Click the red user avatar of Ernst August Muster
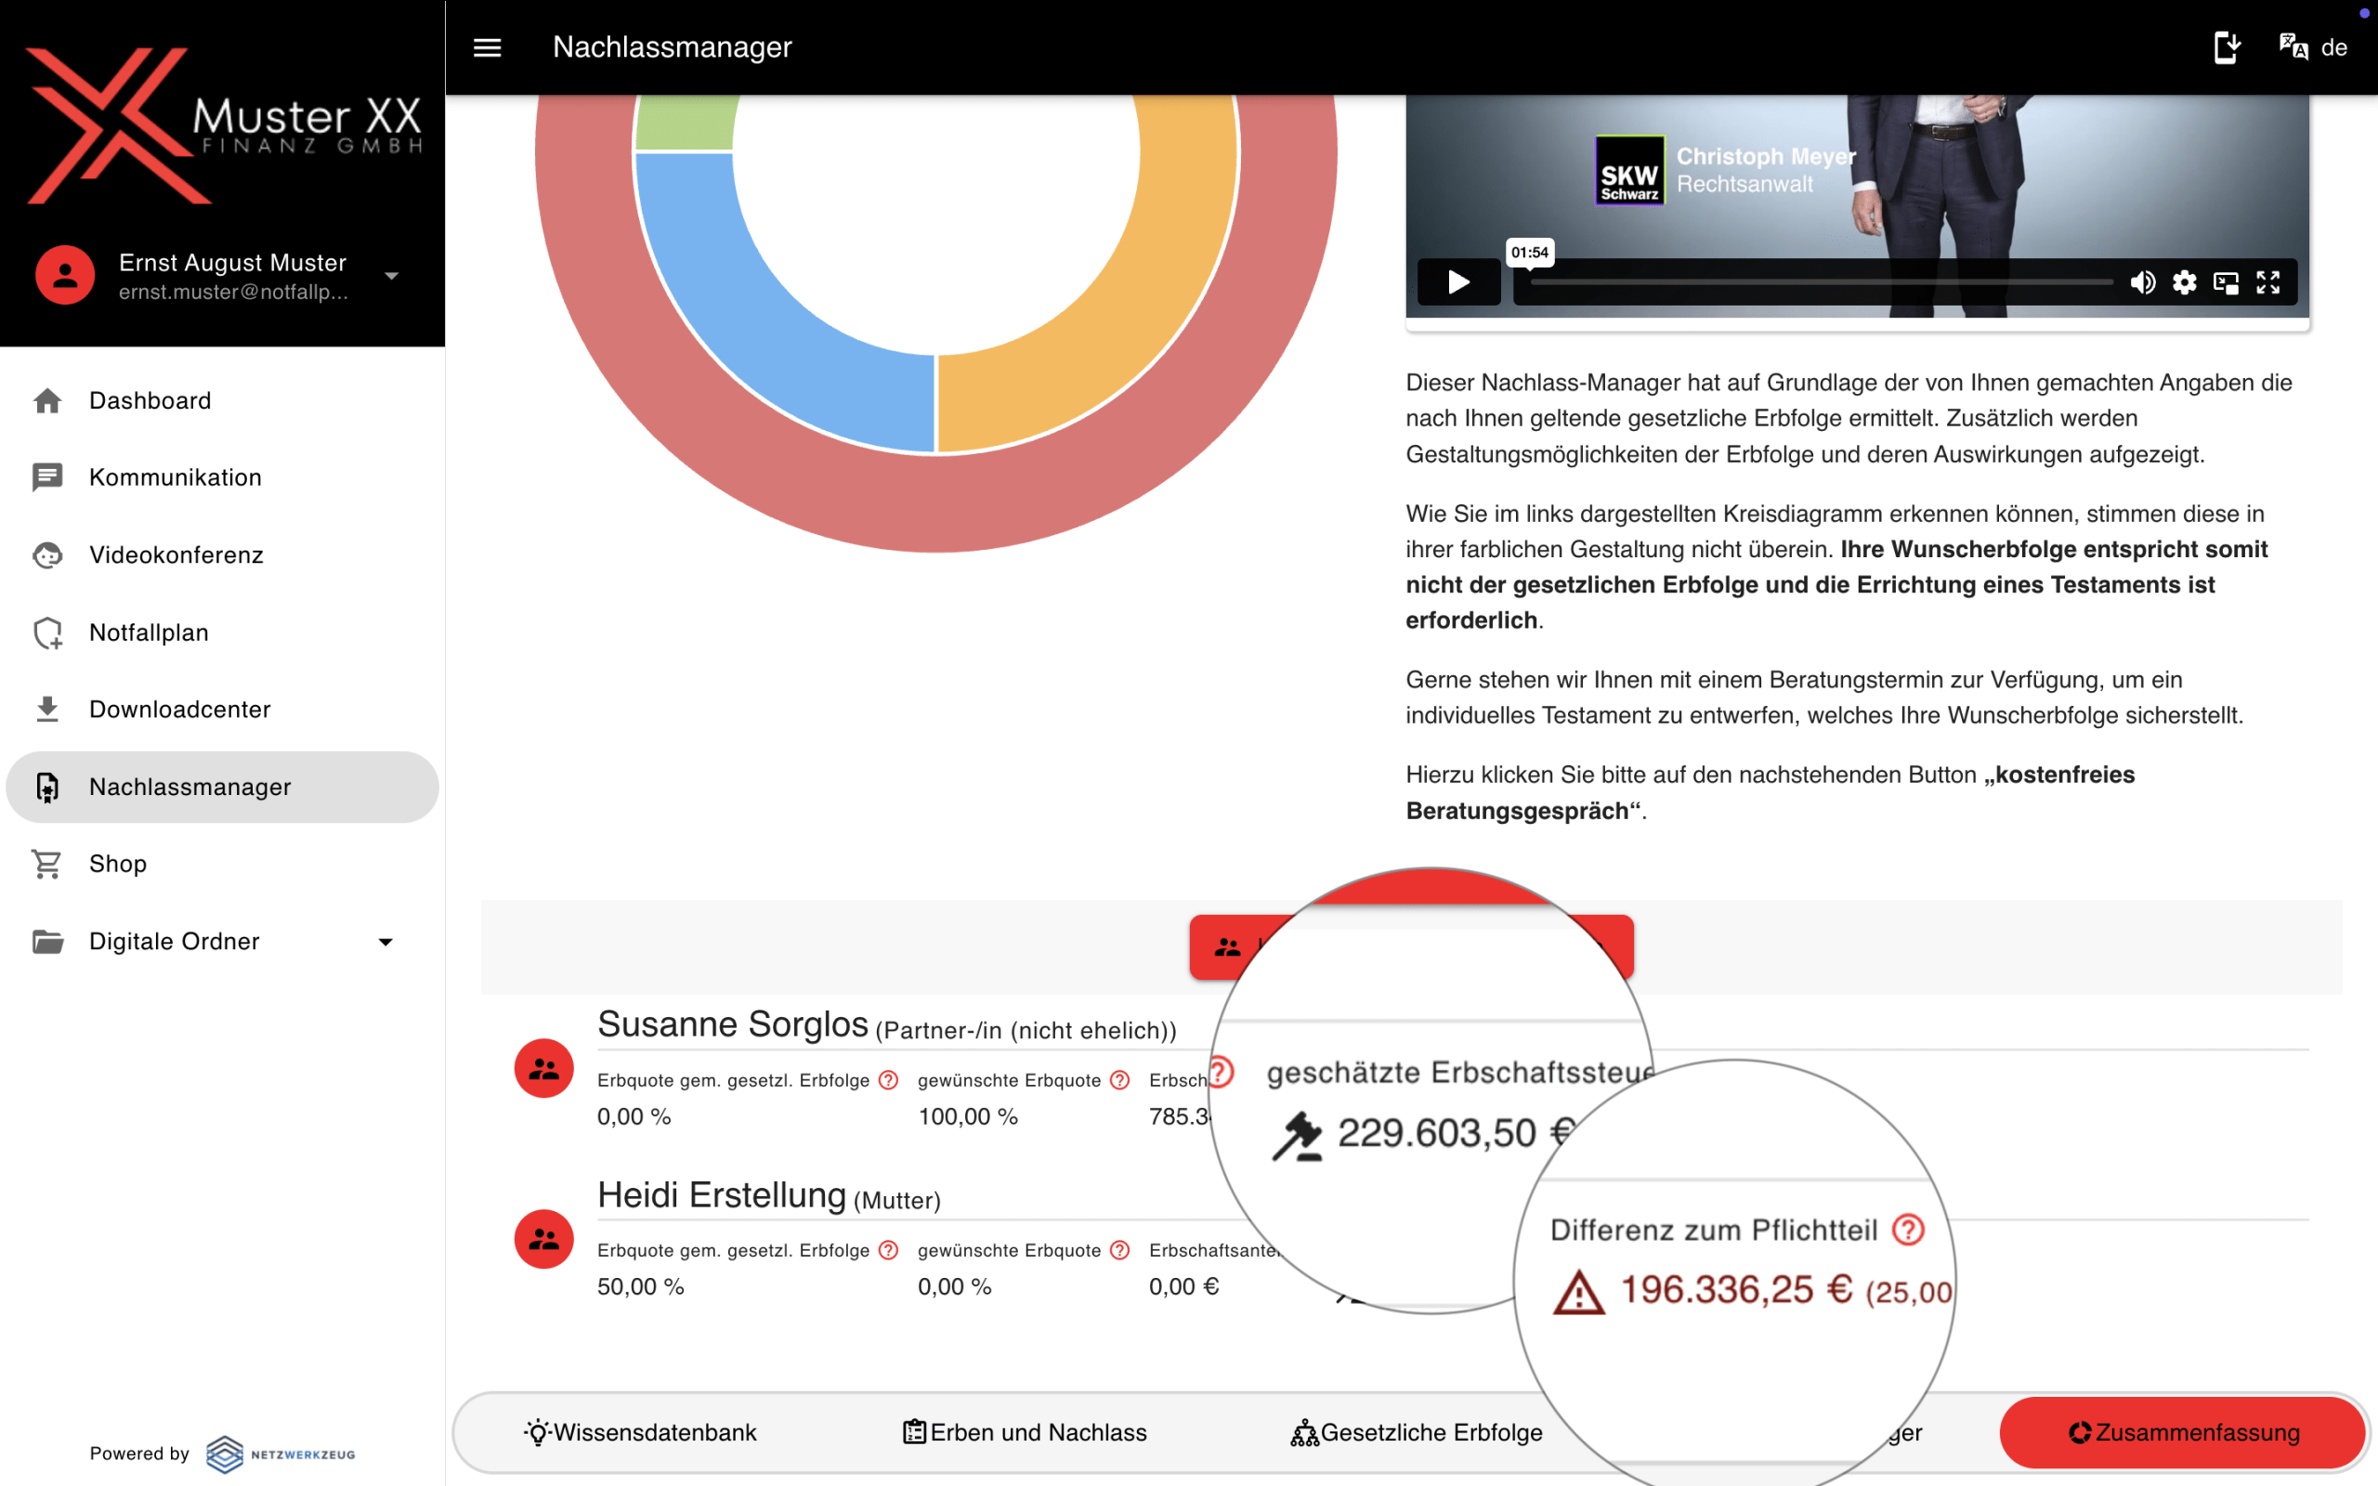 pos(65,275)
